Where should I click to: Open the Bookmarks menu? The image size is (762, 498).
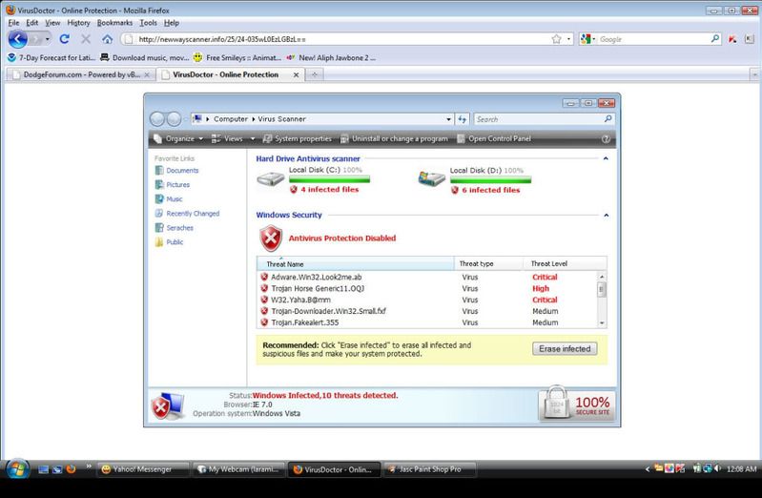click(114, 22)
